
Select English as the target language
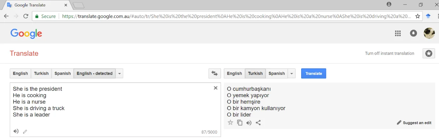(234, 73)
